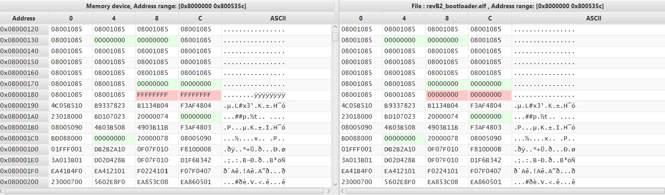Viewport: 665px width, 195px height.
Task: Click value 4C05B510 in memory device panel
Action: tap(66, 106)
